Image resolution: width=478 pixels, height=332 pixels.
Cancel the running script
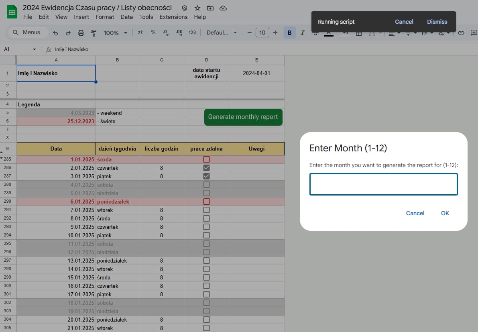pyautogui.click(x=404, y=22)
